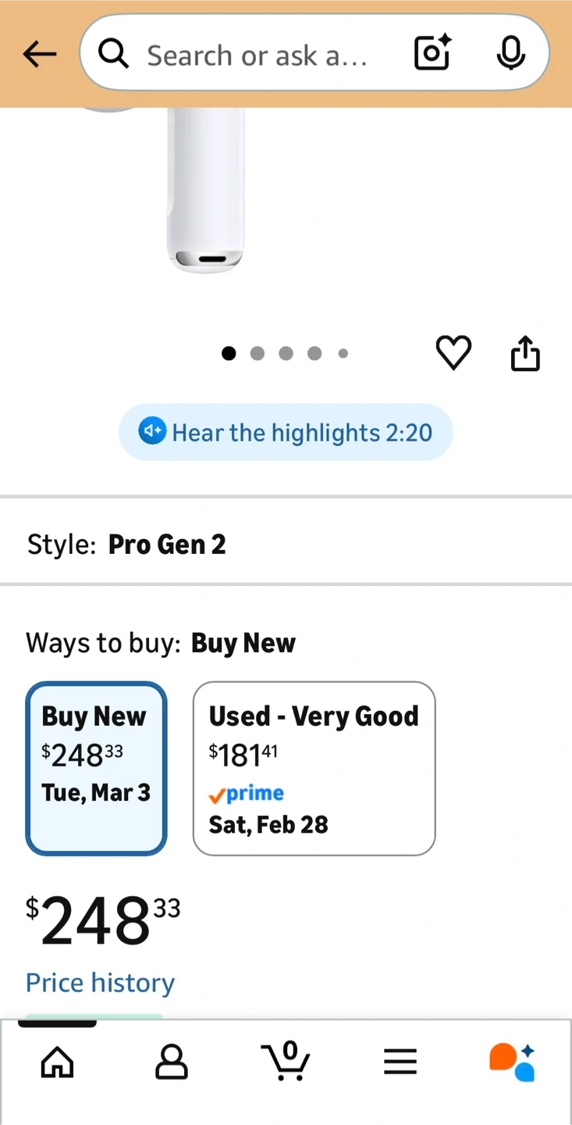
Task: Open the shopping cart
Action: 286,1061
